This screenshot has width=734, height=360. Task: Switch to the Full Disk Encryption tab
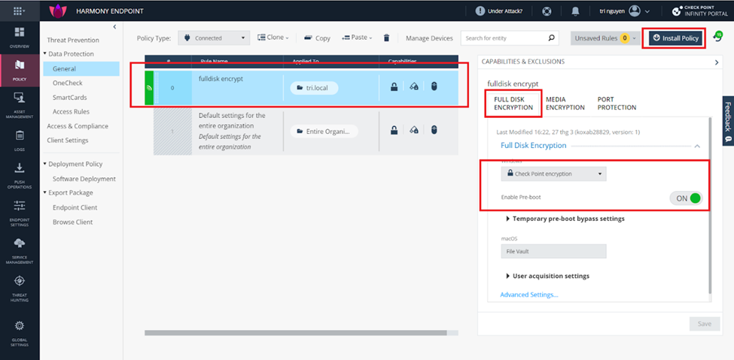513,103
